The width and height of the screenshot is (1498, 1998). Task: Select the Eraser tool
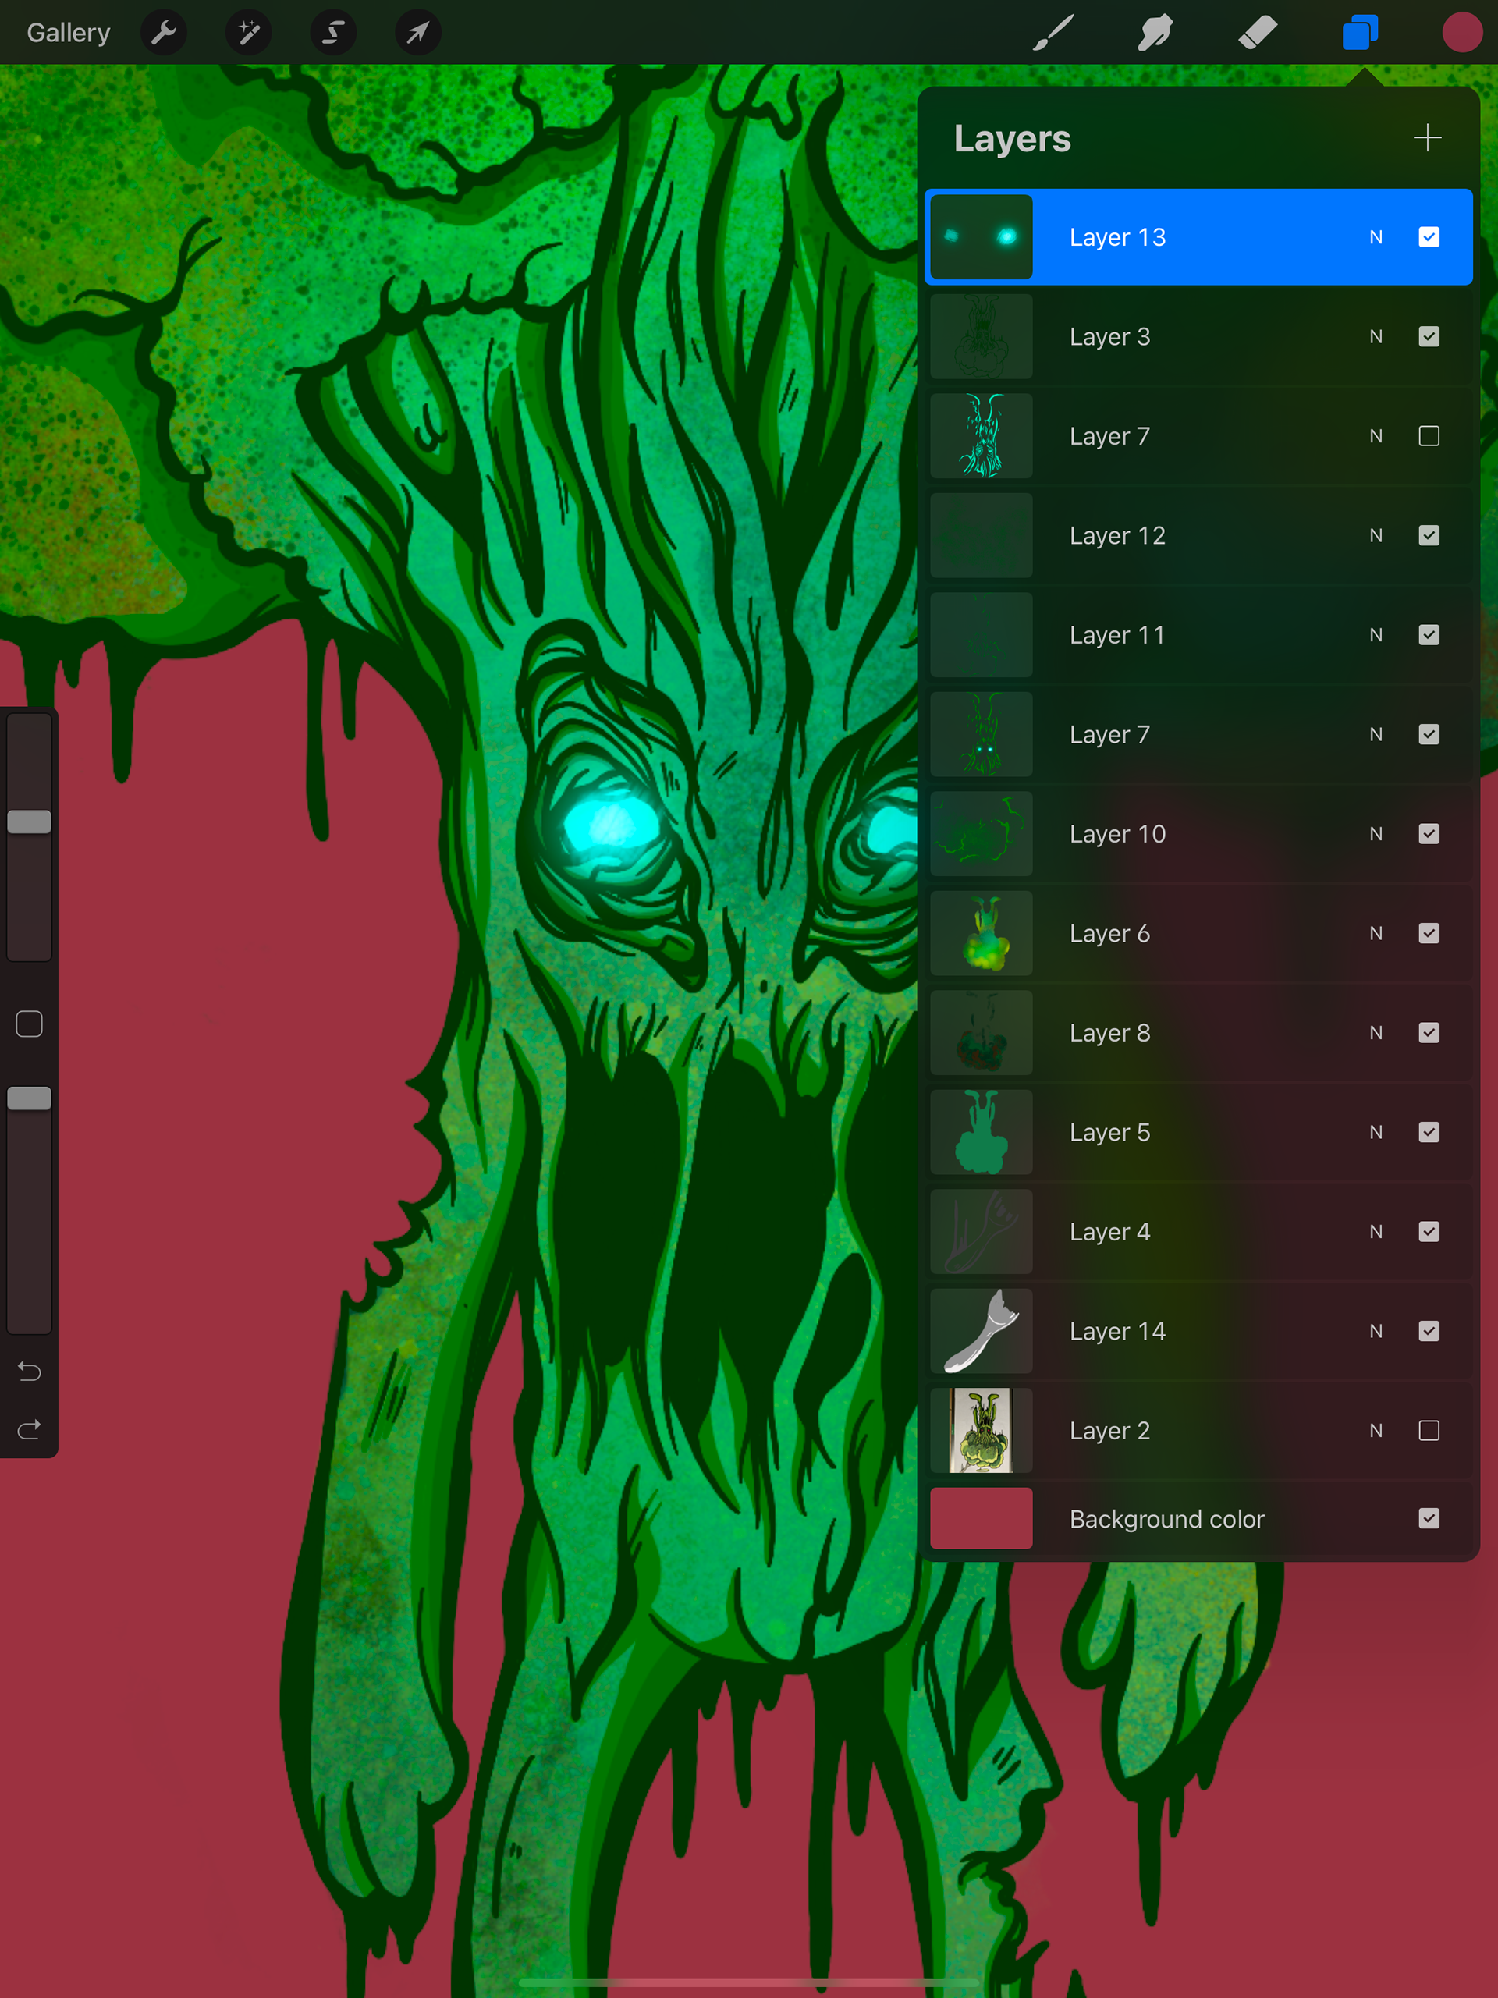[1257, 34]
